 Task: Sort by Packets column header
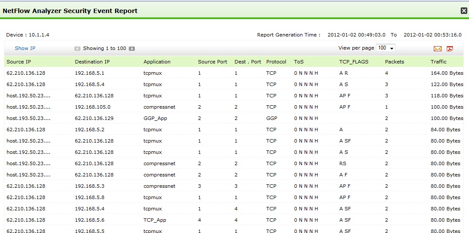(x=395, y=62)
